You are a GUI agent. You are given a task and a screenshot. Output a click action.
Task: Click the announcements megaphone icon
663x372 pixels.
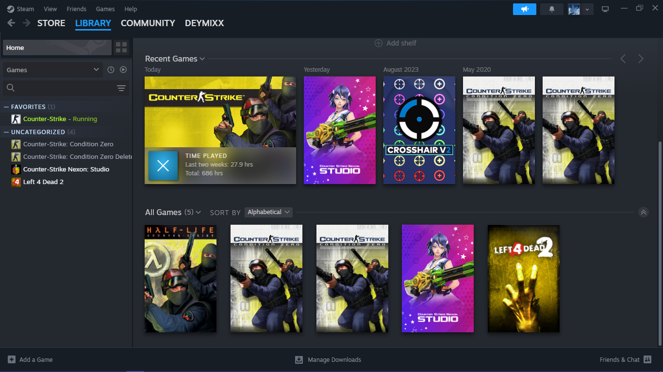(524, 9)
